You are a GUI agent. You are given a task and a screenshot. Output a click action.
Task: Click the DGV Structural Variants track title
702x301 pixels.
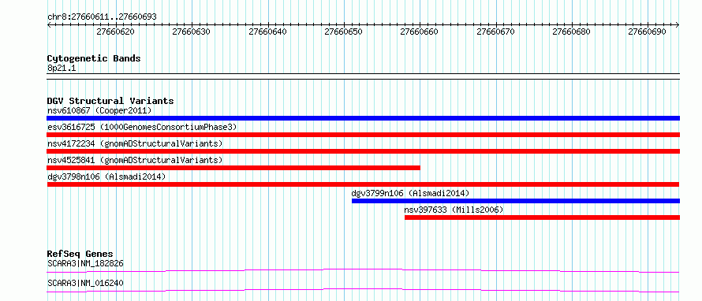click(x=110, y=101)
